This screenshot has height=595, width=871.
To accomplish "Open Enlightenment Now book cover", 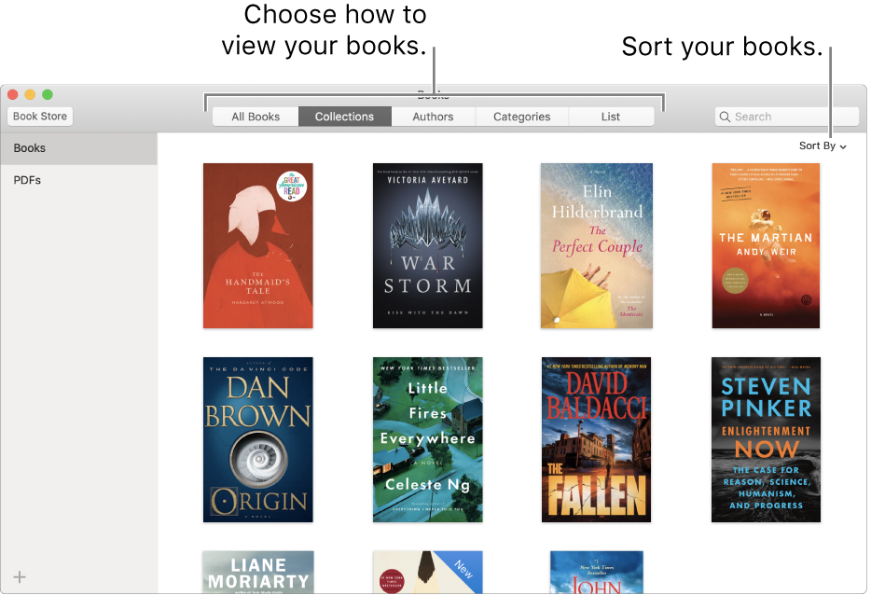I will point(766,439).
